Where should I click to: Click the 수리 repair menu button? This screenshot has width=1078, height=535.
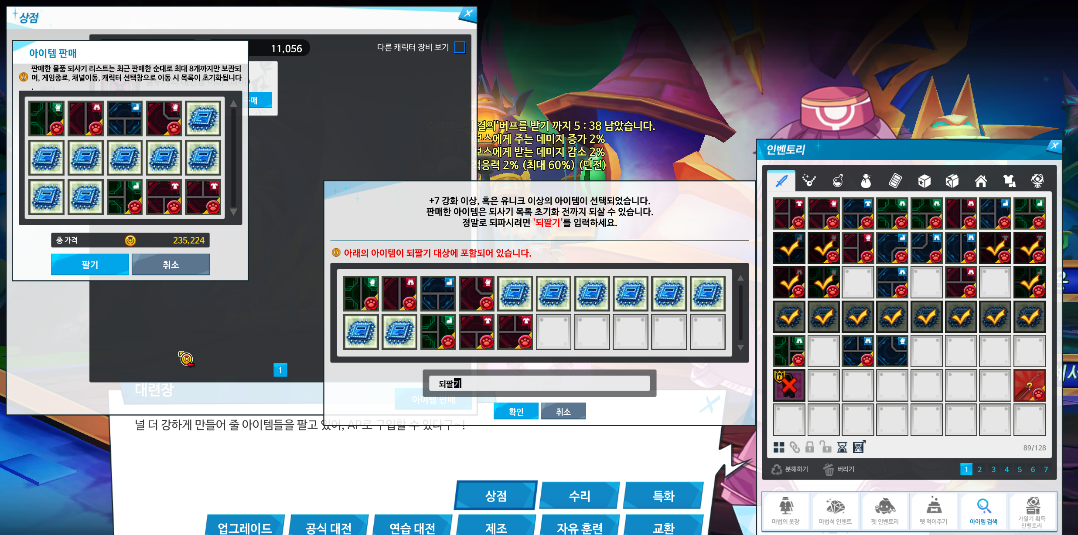580,495
